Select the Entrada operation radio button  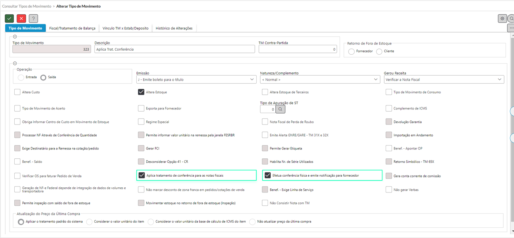coord(21,77)
